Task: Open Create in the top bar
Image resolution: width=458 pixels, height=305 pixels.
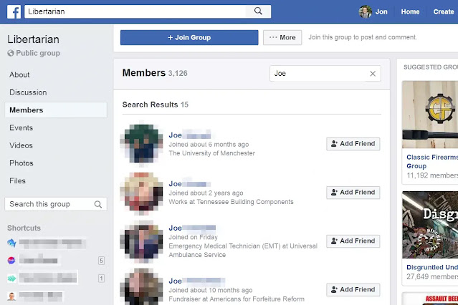Action: (x=444, y=11)
